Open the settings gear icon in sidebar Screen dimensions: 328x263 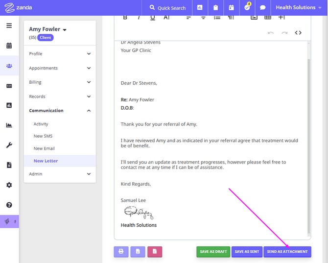(9, 185)
